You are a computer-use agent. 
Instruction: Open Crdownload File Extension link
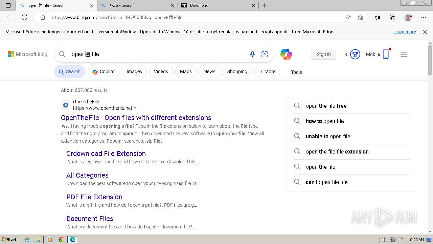pos(106,154)
